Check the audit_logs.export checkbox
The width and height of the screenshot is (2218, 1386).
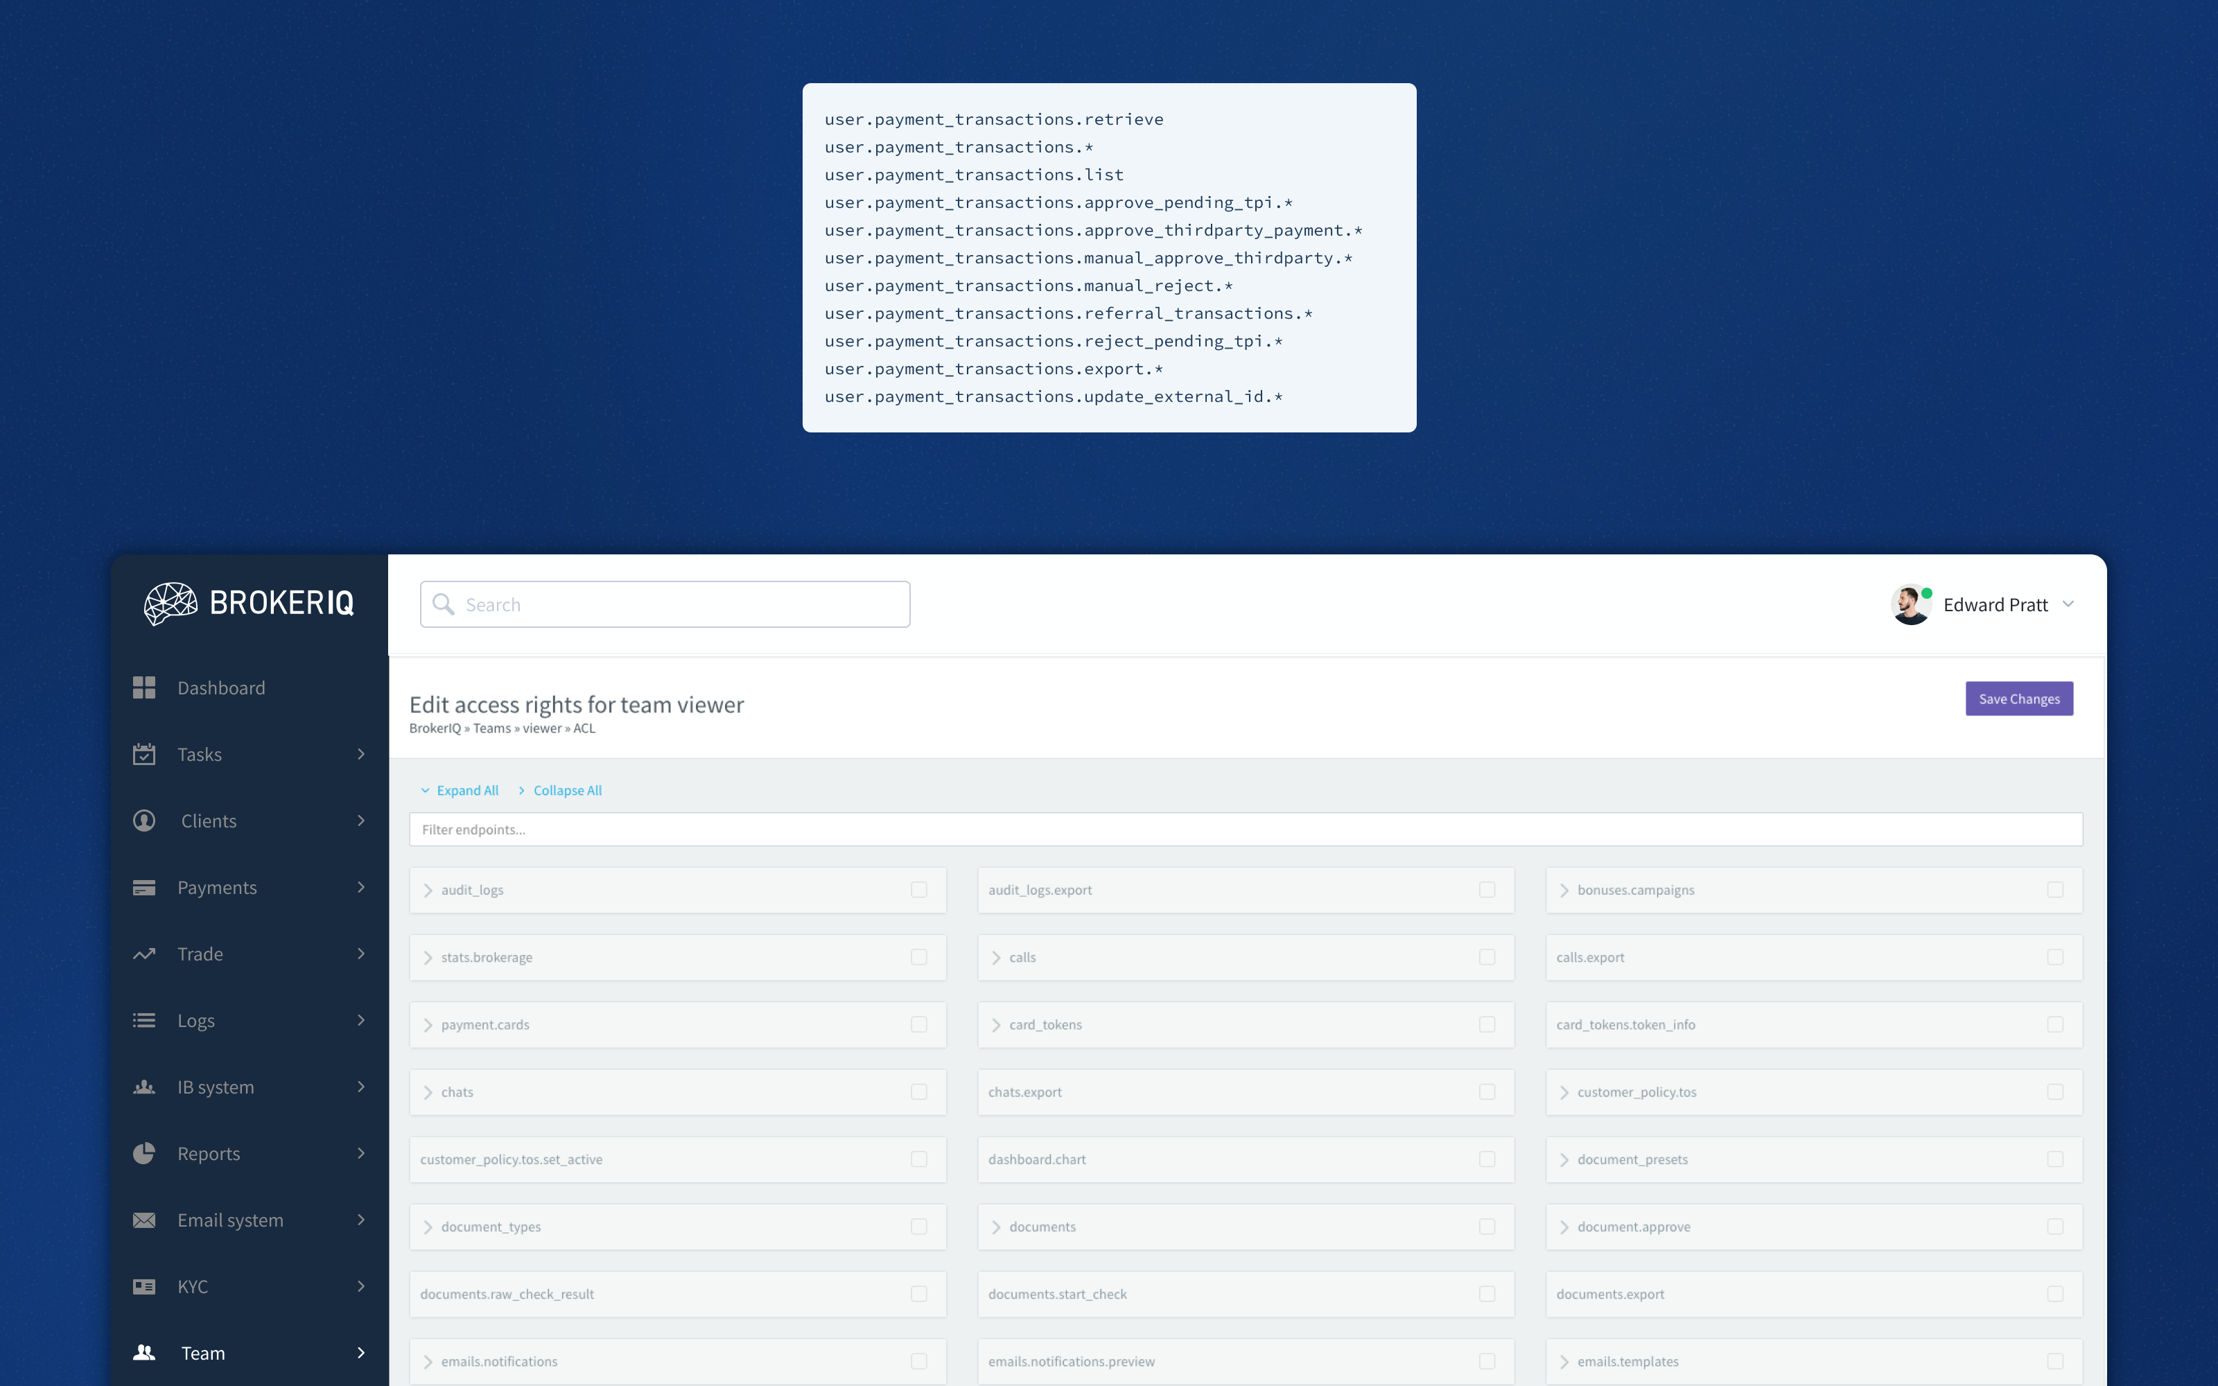[1487, 890]
